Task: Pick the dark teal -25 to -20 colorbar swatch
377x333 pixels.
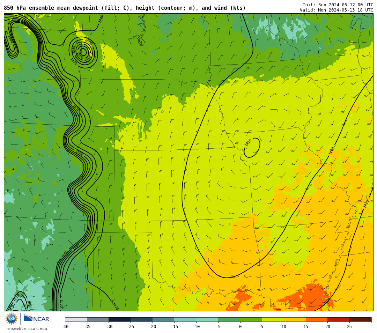Action: click(x=141, y=319)
